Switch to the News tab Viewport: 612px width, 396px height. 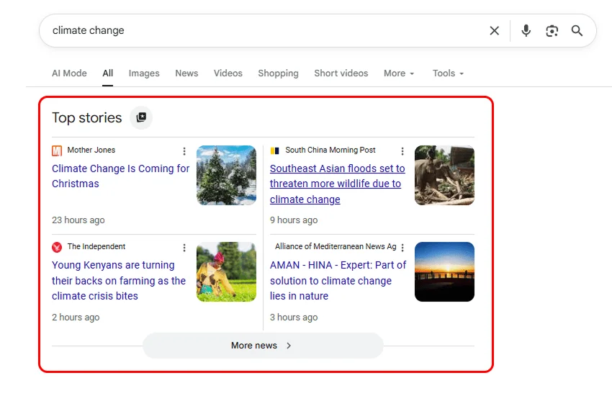(x=186, y=73)
